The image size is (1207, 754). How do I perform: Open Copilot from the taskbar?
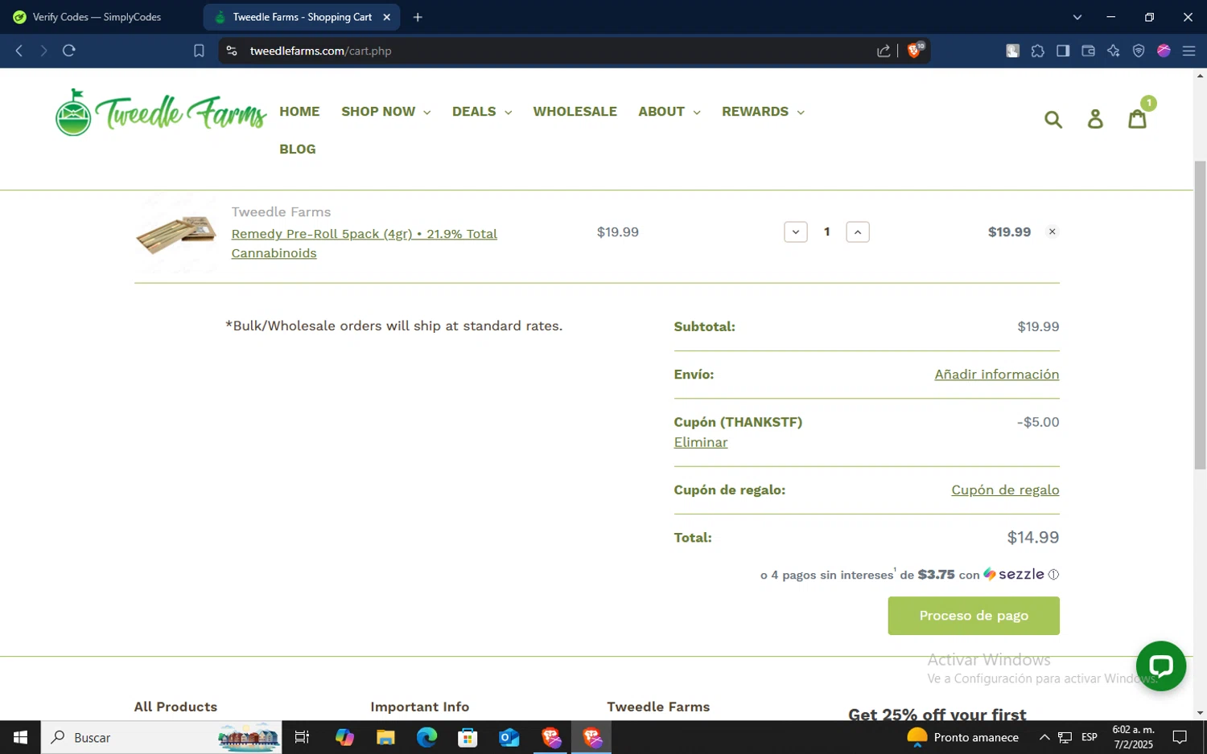(x=344, y=737)
